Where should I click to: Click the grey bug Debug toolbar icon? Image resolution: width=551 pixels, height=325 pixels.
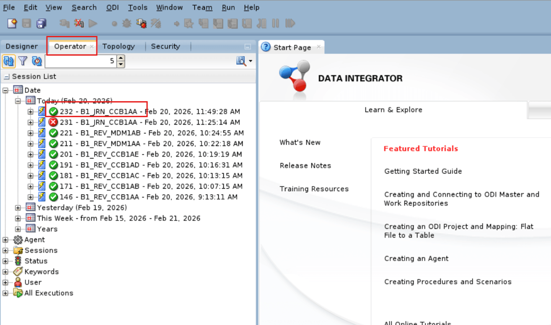[x=127, y=23]
